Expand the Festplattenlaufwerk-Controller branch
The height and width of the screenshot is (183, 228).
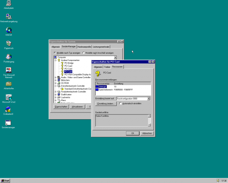[x=55, y=91]
